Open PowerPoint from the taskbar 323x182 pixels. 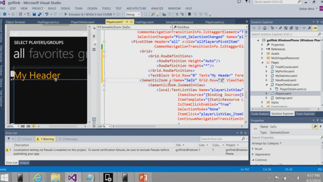143,177
